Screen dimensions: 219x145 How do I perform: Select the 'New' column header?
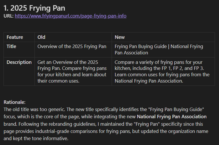click(x=120, y=37)
